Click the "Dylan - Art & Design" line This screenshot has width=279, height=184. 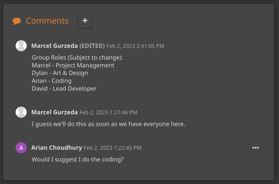(60, 73)
